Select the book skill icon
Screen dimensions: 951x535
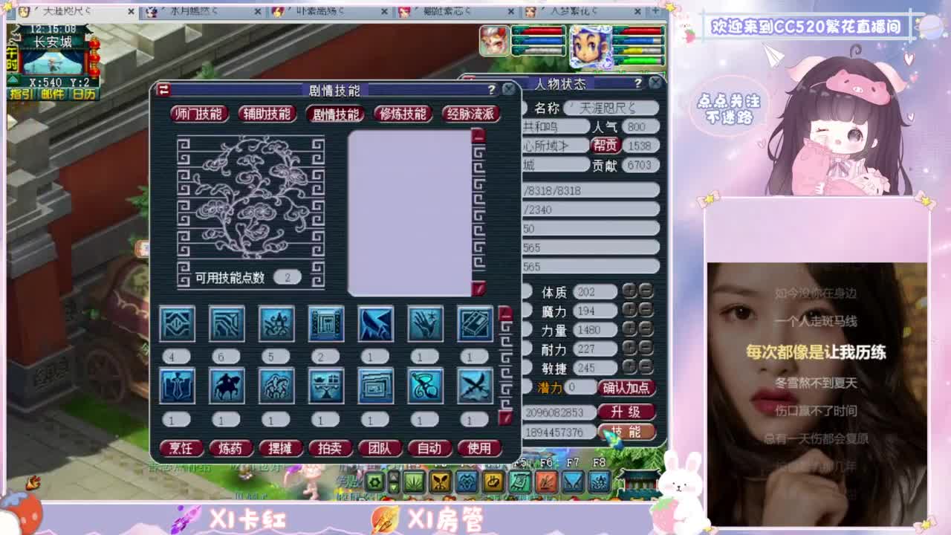coord(475,324)
